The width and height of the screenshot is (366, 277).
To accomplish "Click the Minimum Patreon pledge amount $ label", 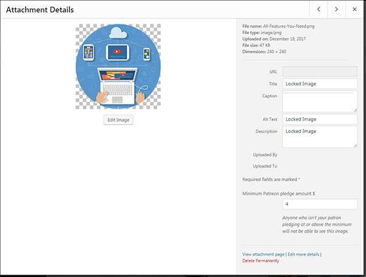I will tap(279, 193).
